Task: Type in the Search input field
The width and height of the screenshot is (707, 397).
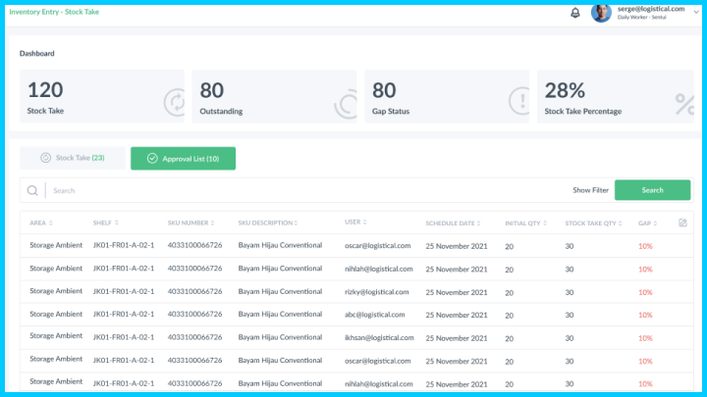Action: tap(295, 190)
